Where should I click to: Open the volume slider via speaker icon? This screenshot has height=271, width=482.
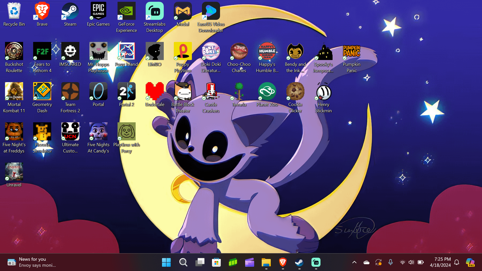pos(411,262)
